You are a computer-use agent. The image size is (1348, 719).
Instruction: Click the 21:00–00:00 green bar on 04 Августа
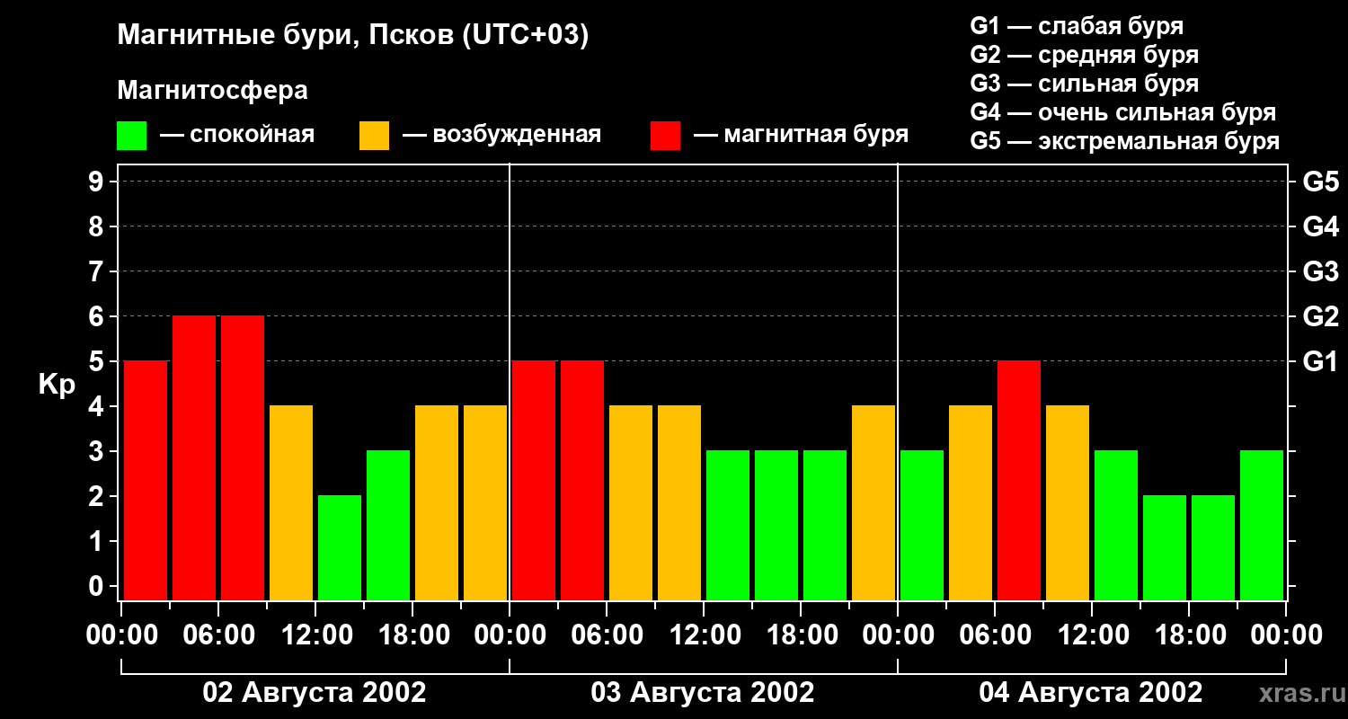[1262, 525]
